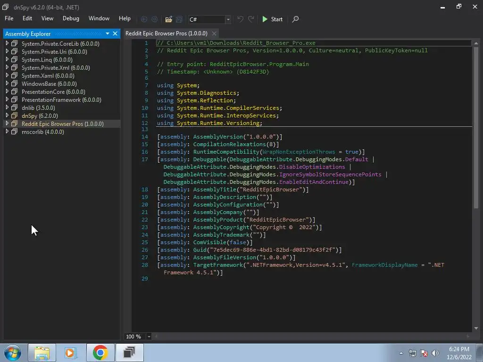
Task: Select System.Private.Xml (6.0.0.0) assembly
Action: click(x=56, y=68)
